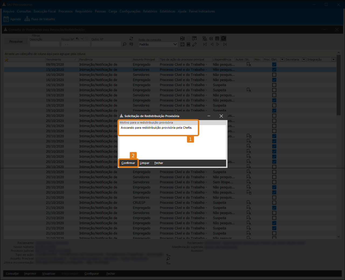Click the Export to Excel toolbar icon

(x=182, y=38)
